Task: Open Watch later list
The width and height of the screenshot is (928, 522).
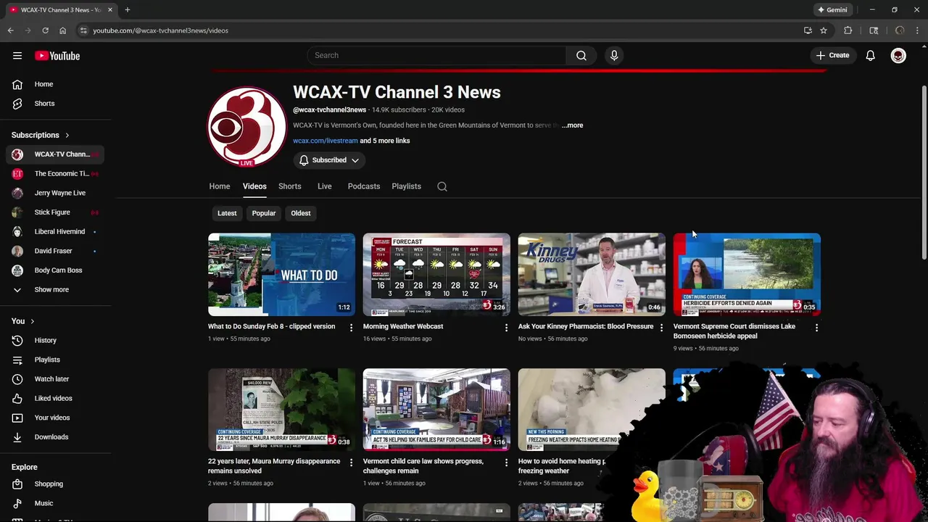Action: pyautogui.click(x=55, y=378)
